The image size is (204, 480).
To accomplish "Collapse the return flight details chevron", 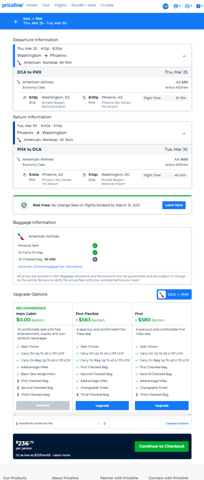I will 184,133.
